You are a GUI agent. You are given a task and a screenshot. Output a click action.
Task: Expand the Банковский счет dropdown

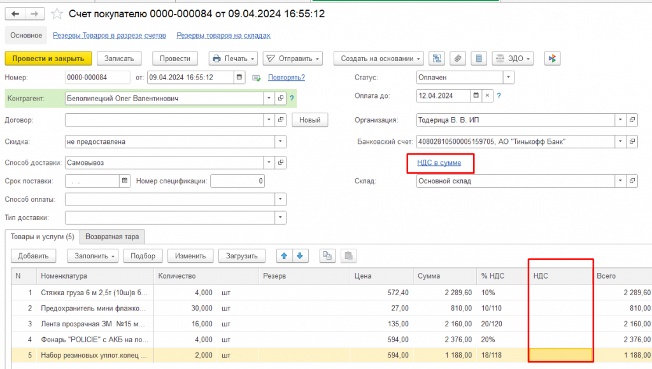pos(620,142)
